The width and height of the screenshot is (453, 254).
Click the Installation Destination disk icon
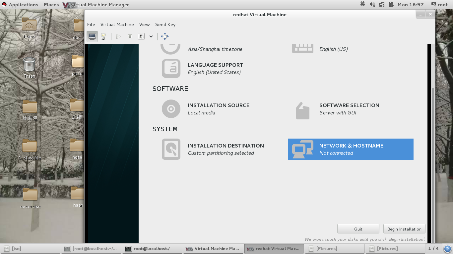tap(171, 149)
